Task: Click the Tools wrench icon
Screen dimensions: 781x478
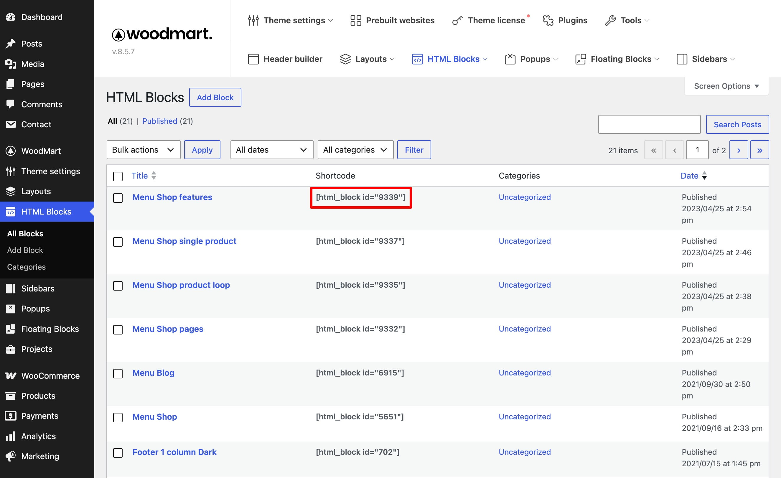Action: tap(610, 20)
